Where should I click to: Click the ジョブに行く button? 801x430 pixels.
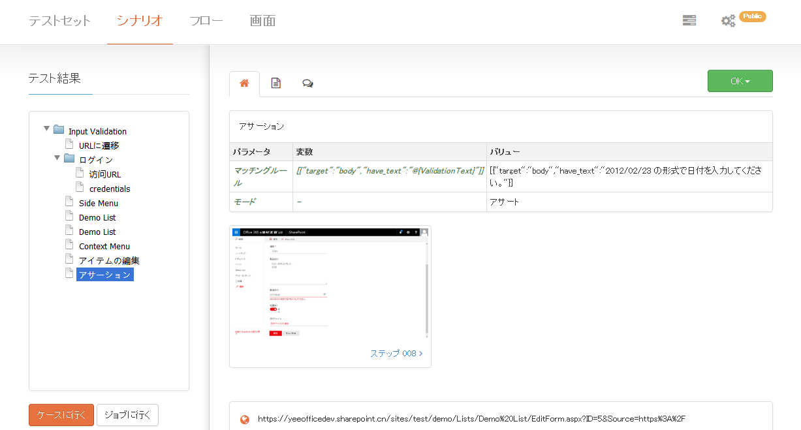point(127,415)
